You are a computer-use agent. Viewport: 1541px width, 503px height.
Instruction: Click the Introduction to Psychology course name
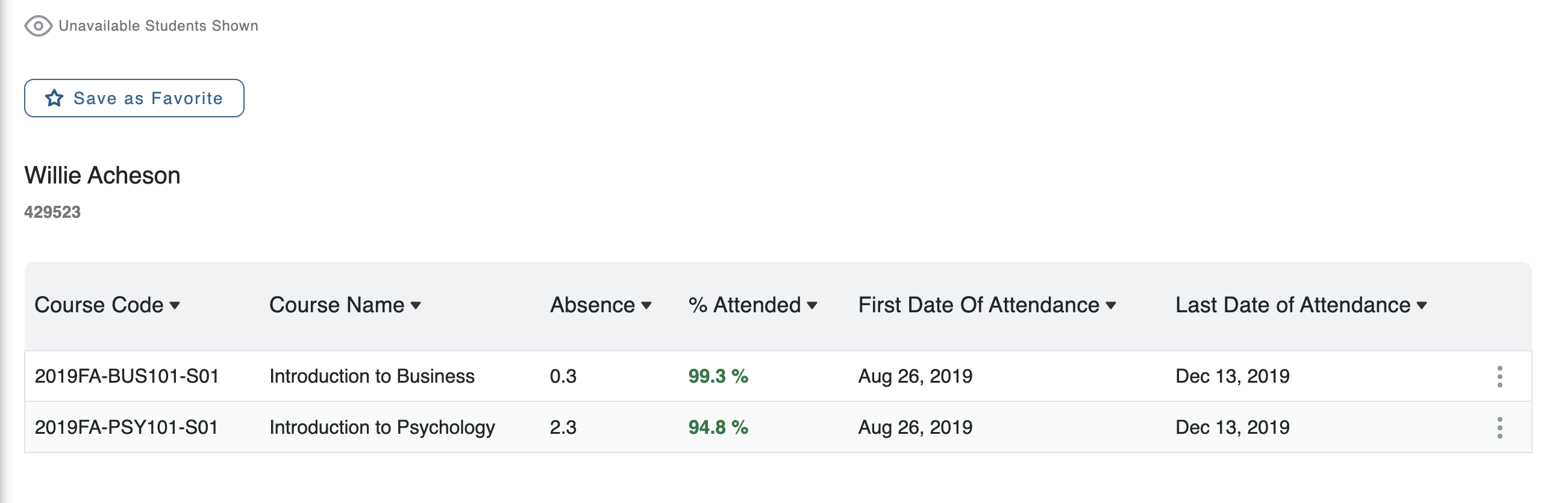[x=382, y=428]
